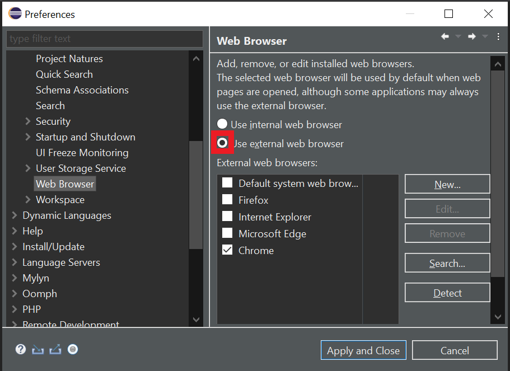Expand the Security tree node
This screenshot has height=371, width=510.
(x=27, y=121)
